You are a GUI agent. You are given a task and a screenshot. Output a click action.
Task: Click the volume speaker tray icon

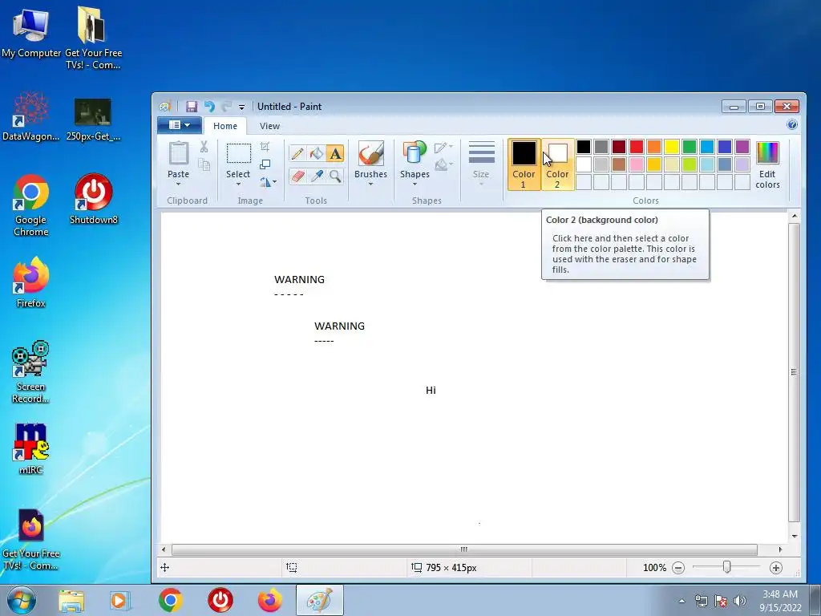click(740, 601)
